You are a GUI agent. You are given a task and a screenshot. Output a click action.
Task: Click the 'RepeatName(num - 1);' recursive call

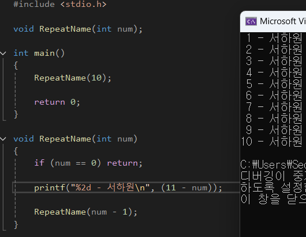[85, 212]
